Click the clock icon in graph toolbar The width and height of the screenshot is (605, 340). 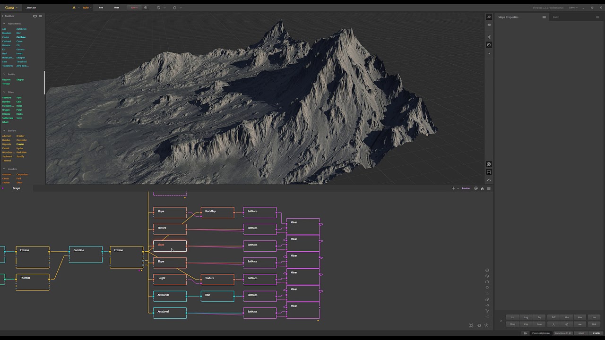pos(476,188)
